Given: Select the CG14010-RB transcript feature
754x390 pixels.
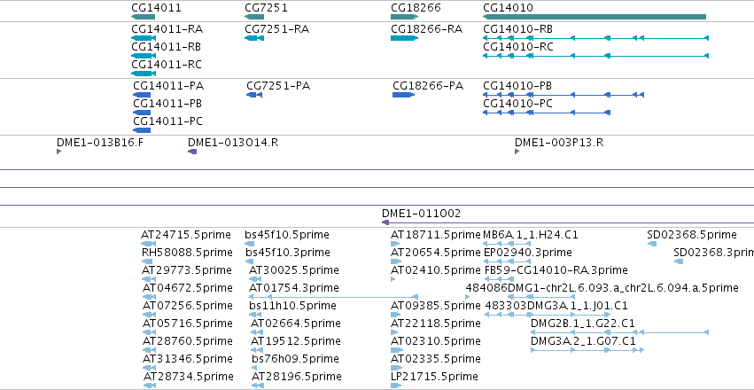Looking at the screenshot, I should [595, 38].
